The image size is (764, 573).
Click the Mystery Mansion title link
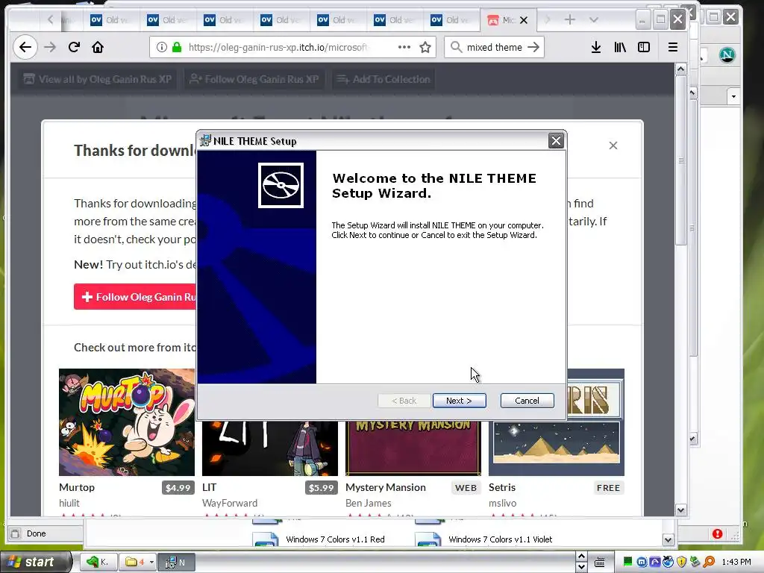(386, 487)
